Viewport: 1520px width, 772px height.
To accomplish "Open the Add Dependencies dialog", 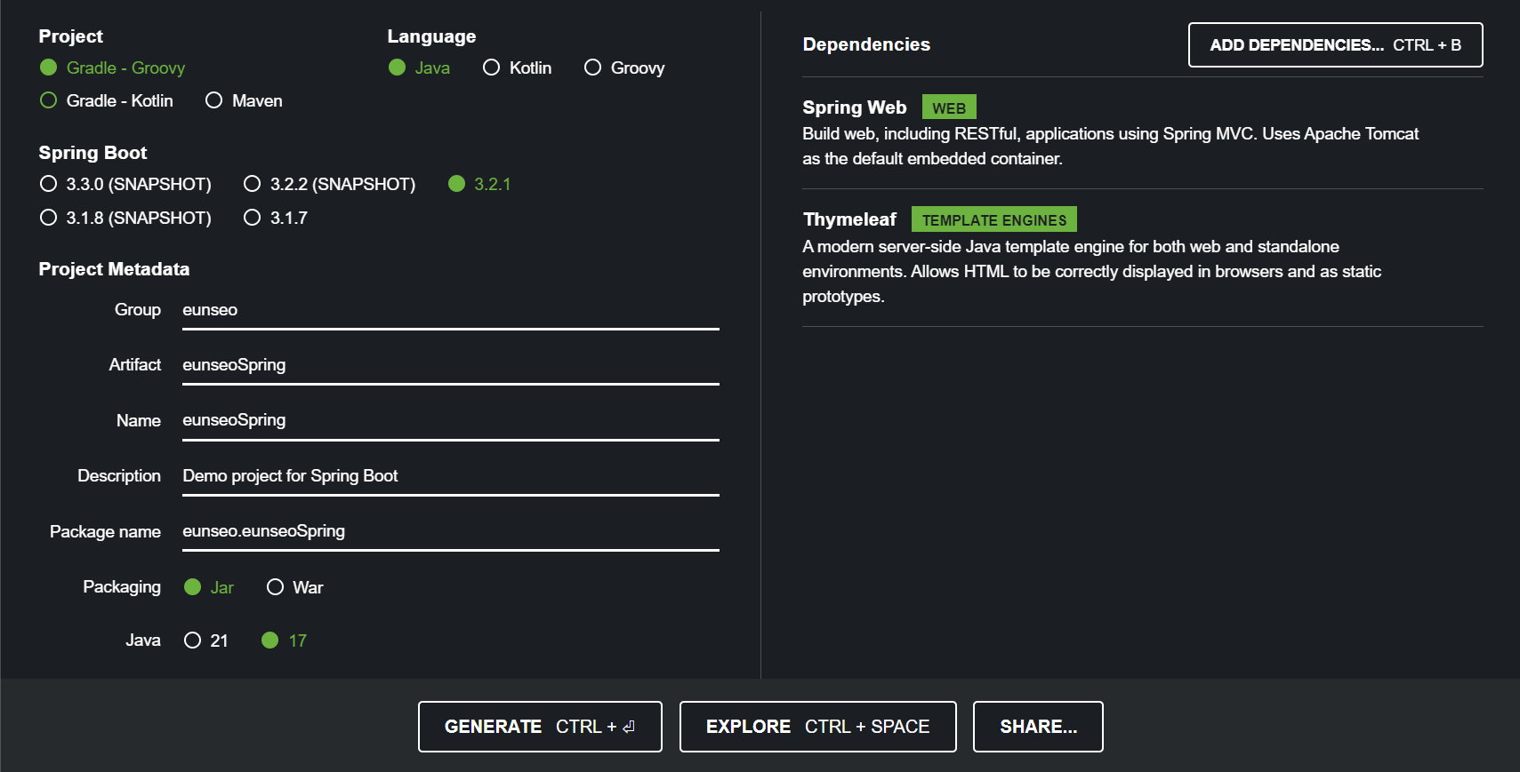I will pyautogui.click(x=1335, y=44).
